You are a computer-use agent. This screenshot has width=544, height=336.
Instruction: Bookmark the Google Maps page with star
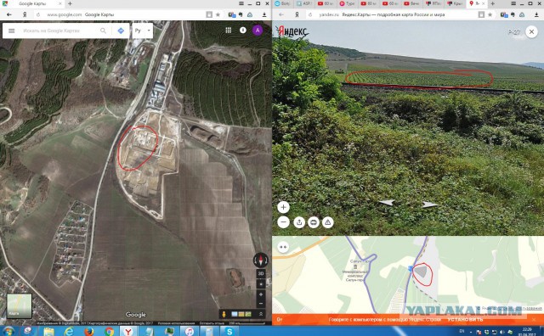tap(218, 14)
